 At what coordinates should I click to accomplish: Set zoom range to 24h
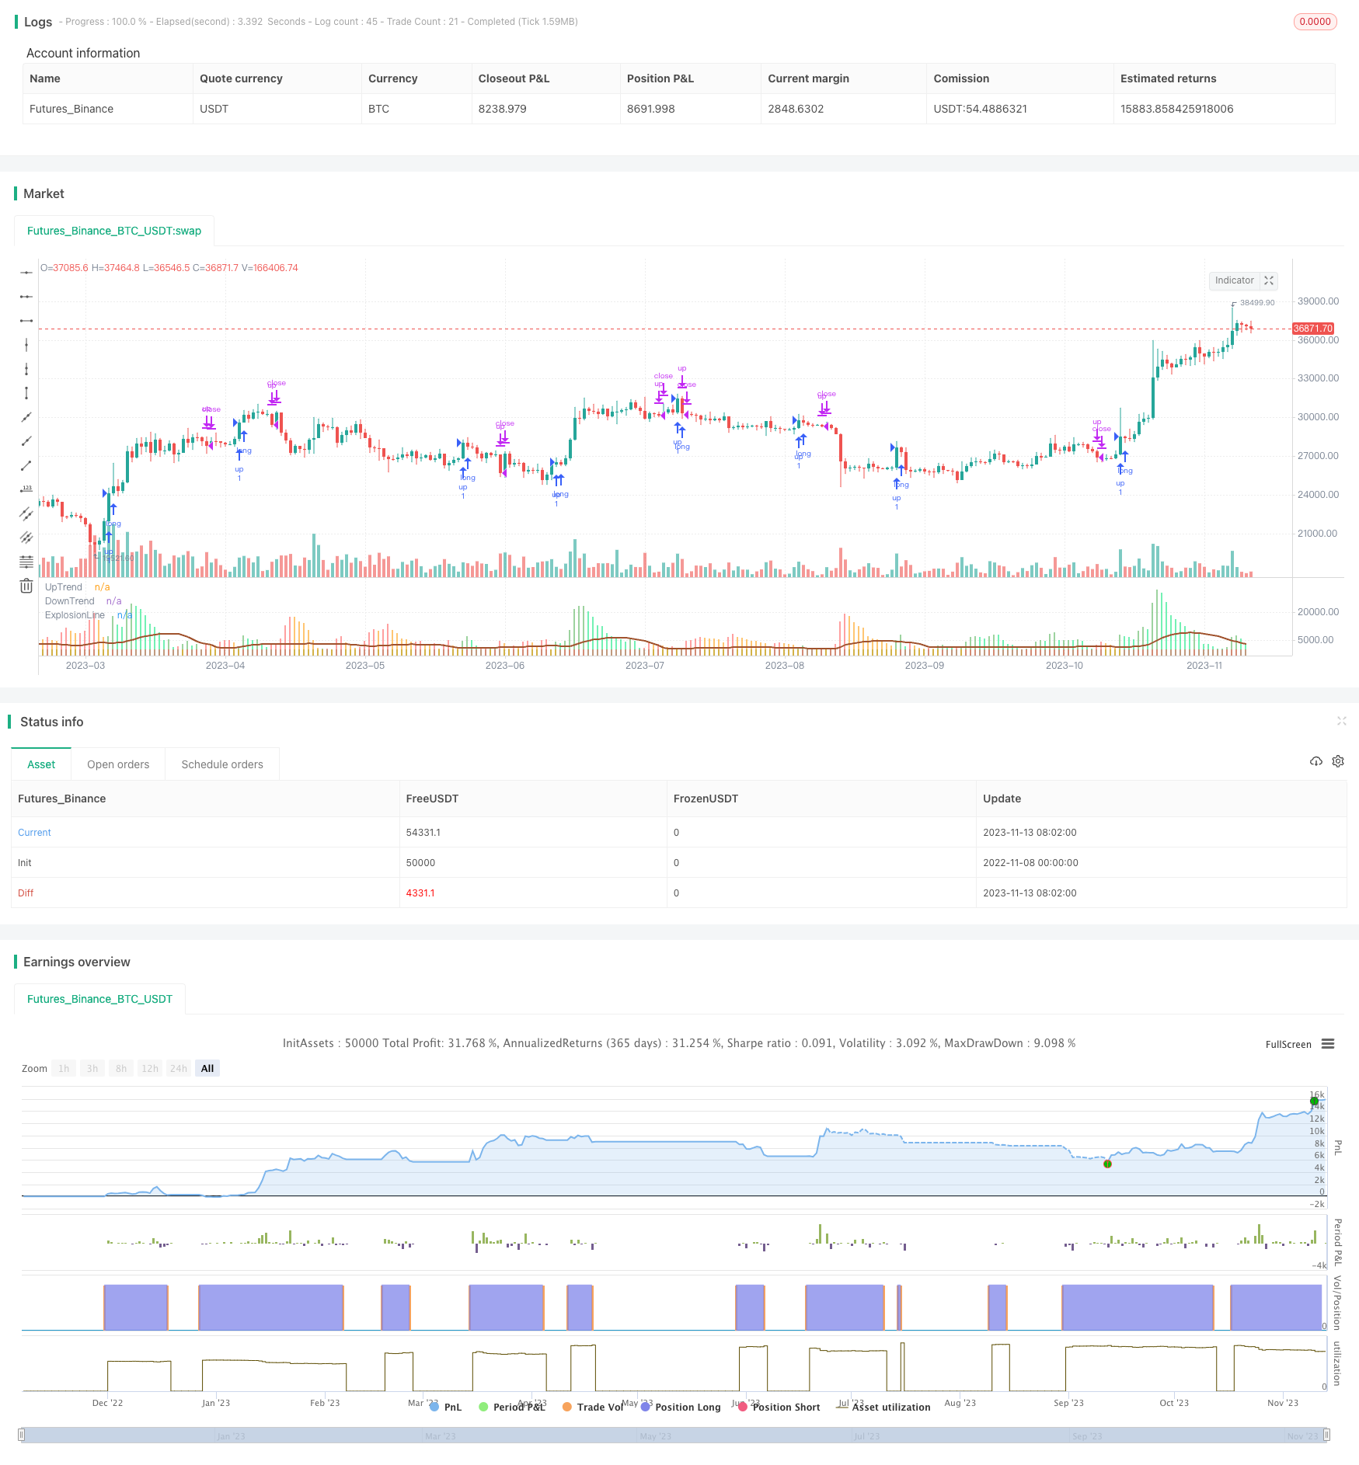(179, 1069)
